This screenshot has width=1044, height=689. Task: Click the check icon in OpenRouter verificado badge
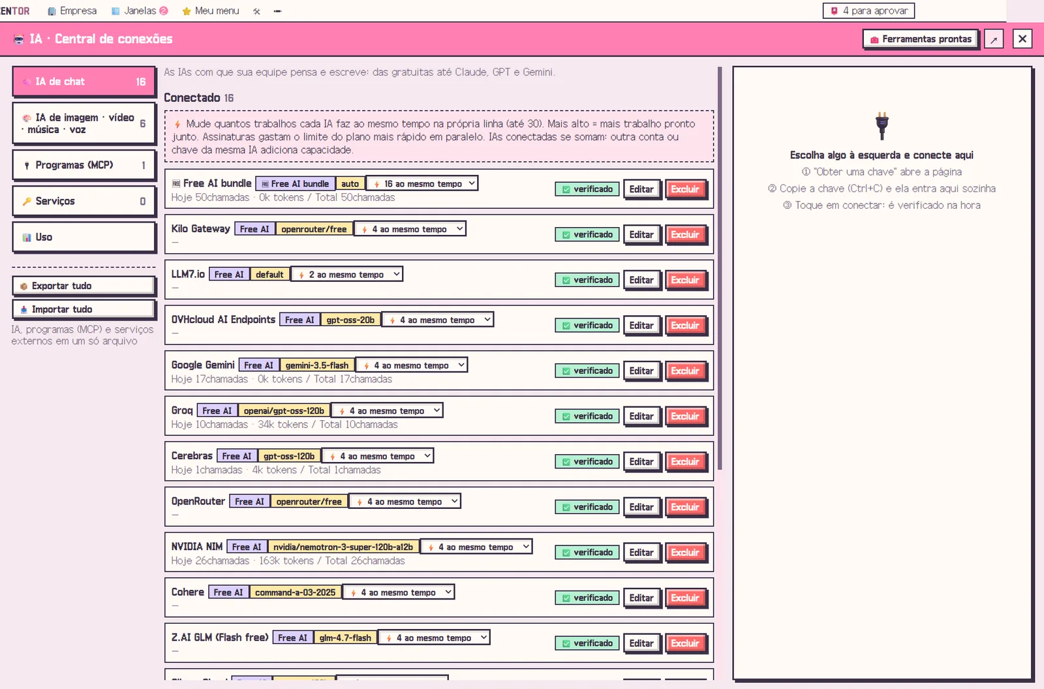566,507
